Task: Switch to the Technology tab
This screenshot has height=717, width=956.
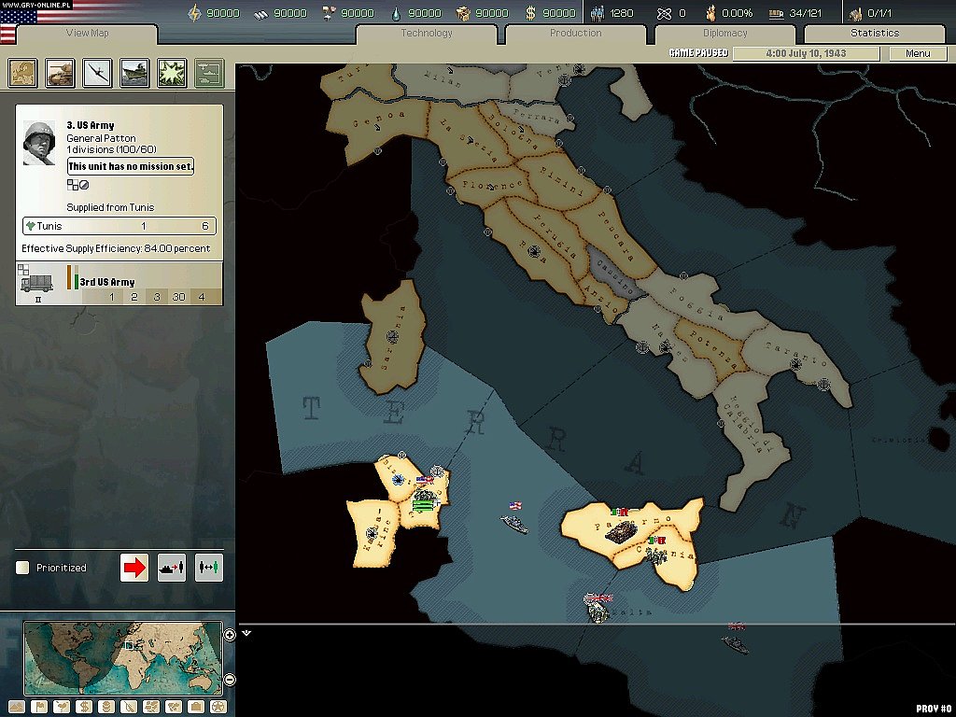Action: click(x=426, y=33)
